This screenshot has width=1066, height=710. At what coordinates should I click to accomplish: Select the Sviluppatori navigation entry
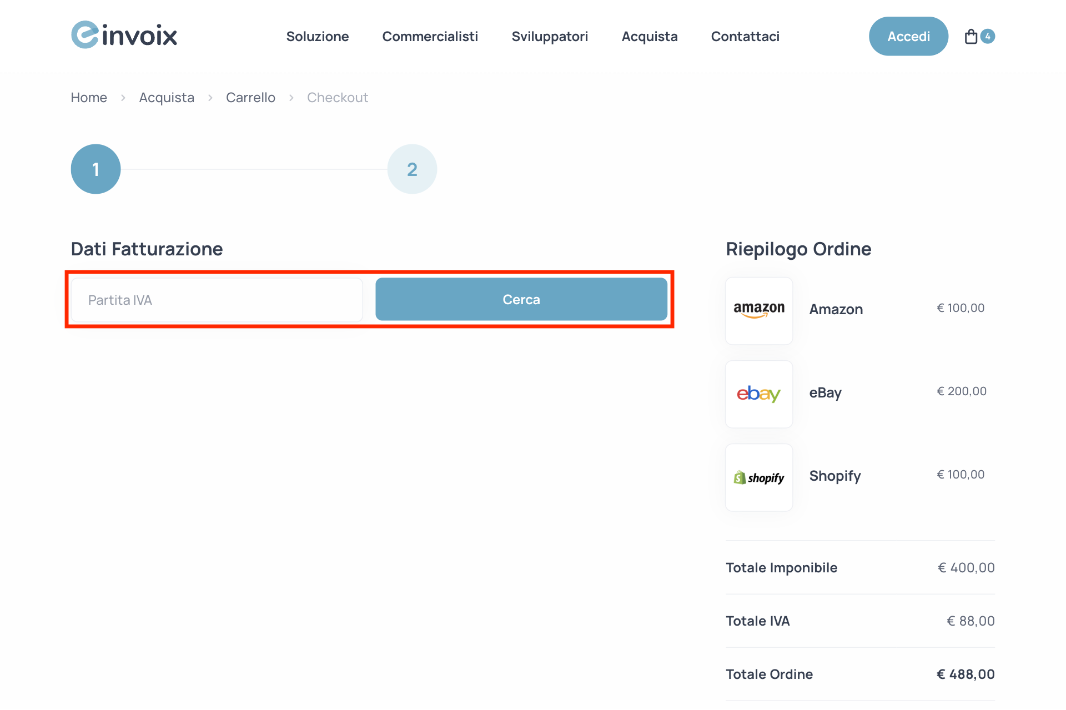[x=550, y=36]
